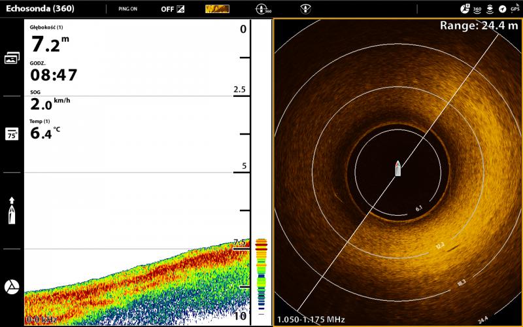The image size is (523, 327).
Task: Click the SOG speed readout
Action: tap(48, 103)
